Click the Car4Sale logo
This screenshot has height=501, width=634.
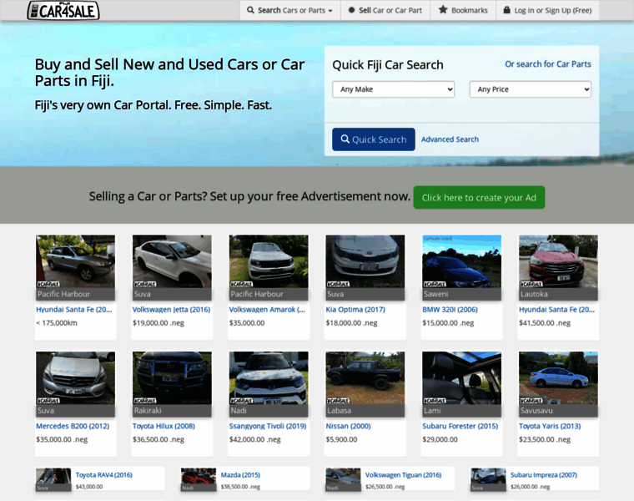click(x=63, y=11)
